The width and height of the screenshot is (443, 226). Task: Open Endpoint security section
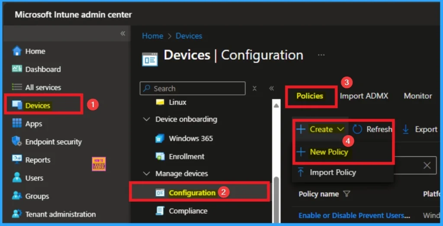pos(53,142)
